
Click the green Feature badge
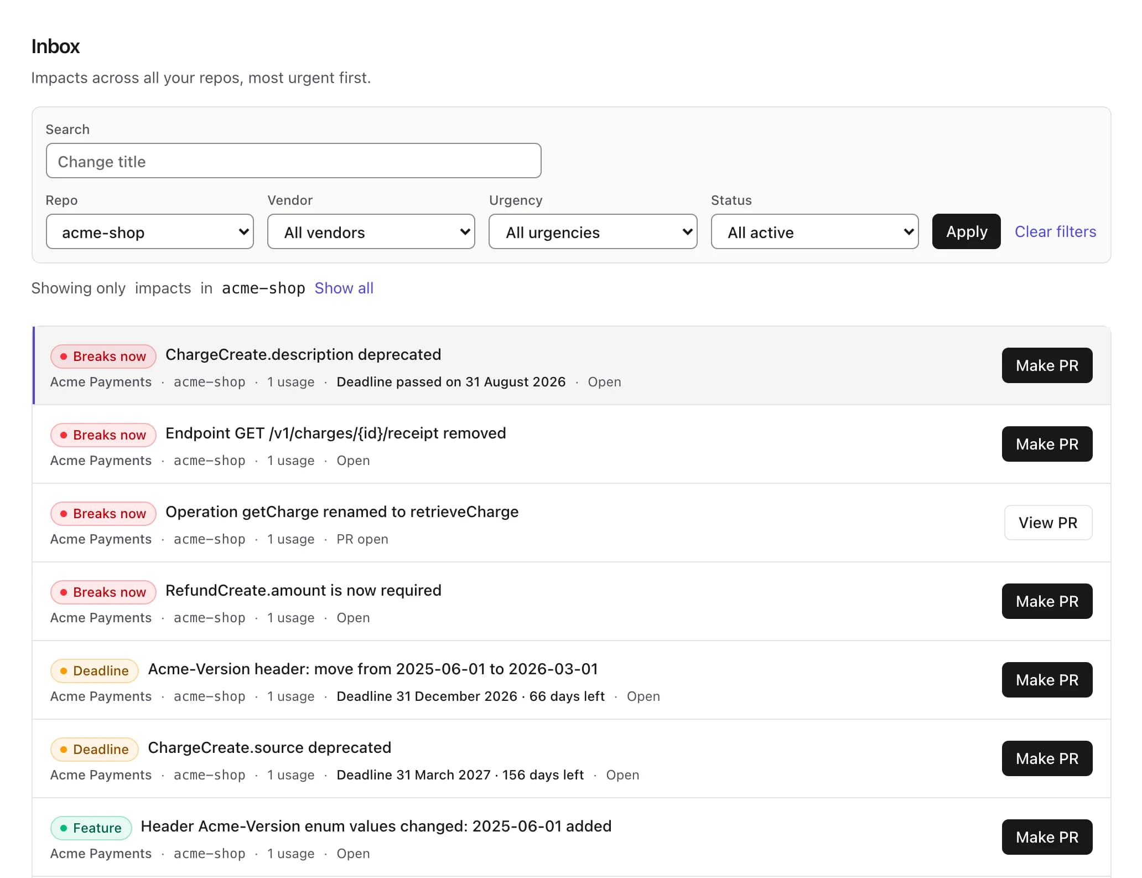[91, 828]
